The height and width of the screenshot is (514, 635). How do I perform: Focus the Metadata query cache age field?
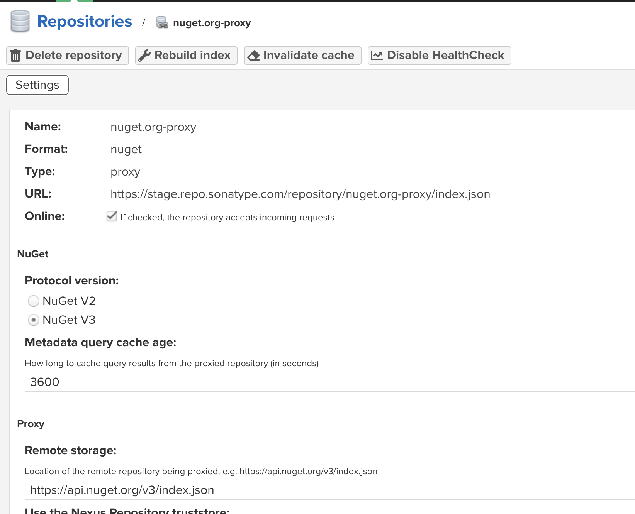coord(330,382)
